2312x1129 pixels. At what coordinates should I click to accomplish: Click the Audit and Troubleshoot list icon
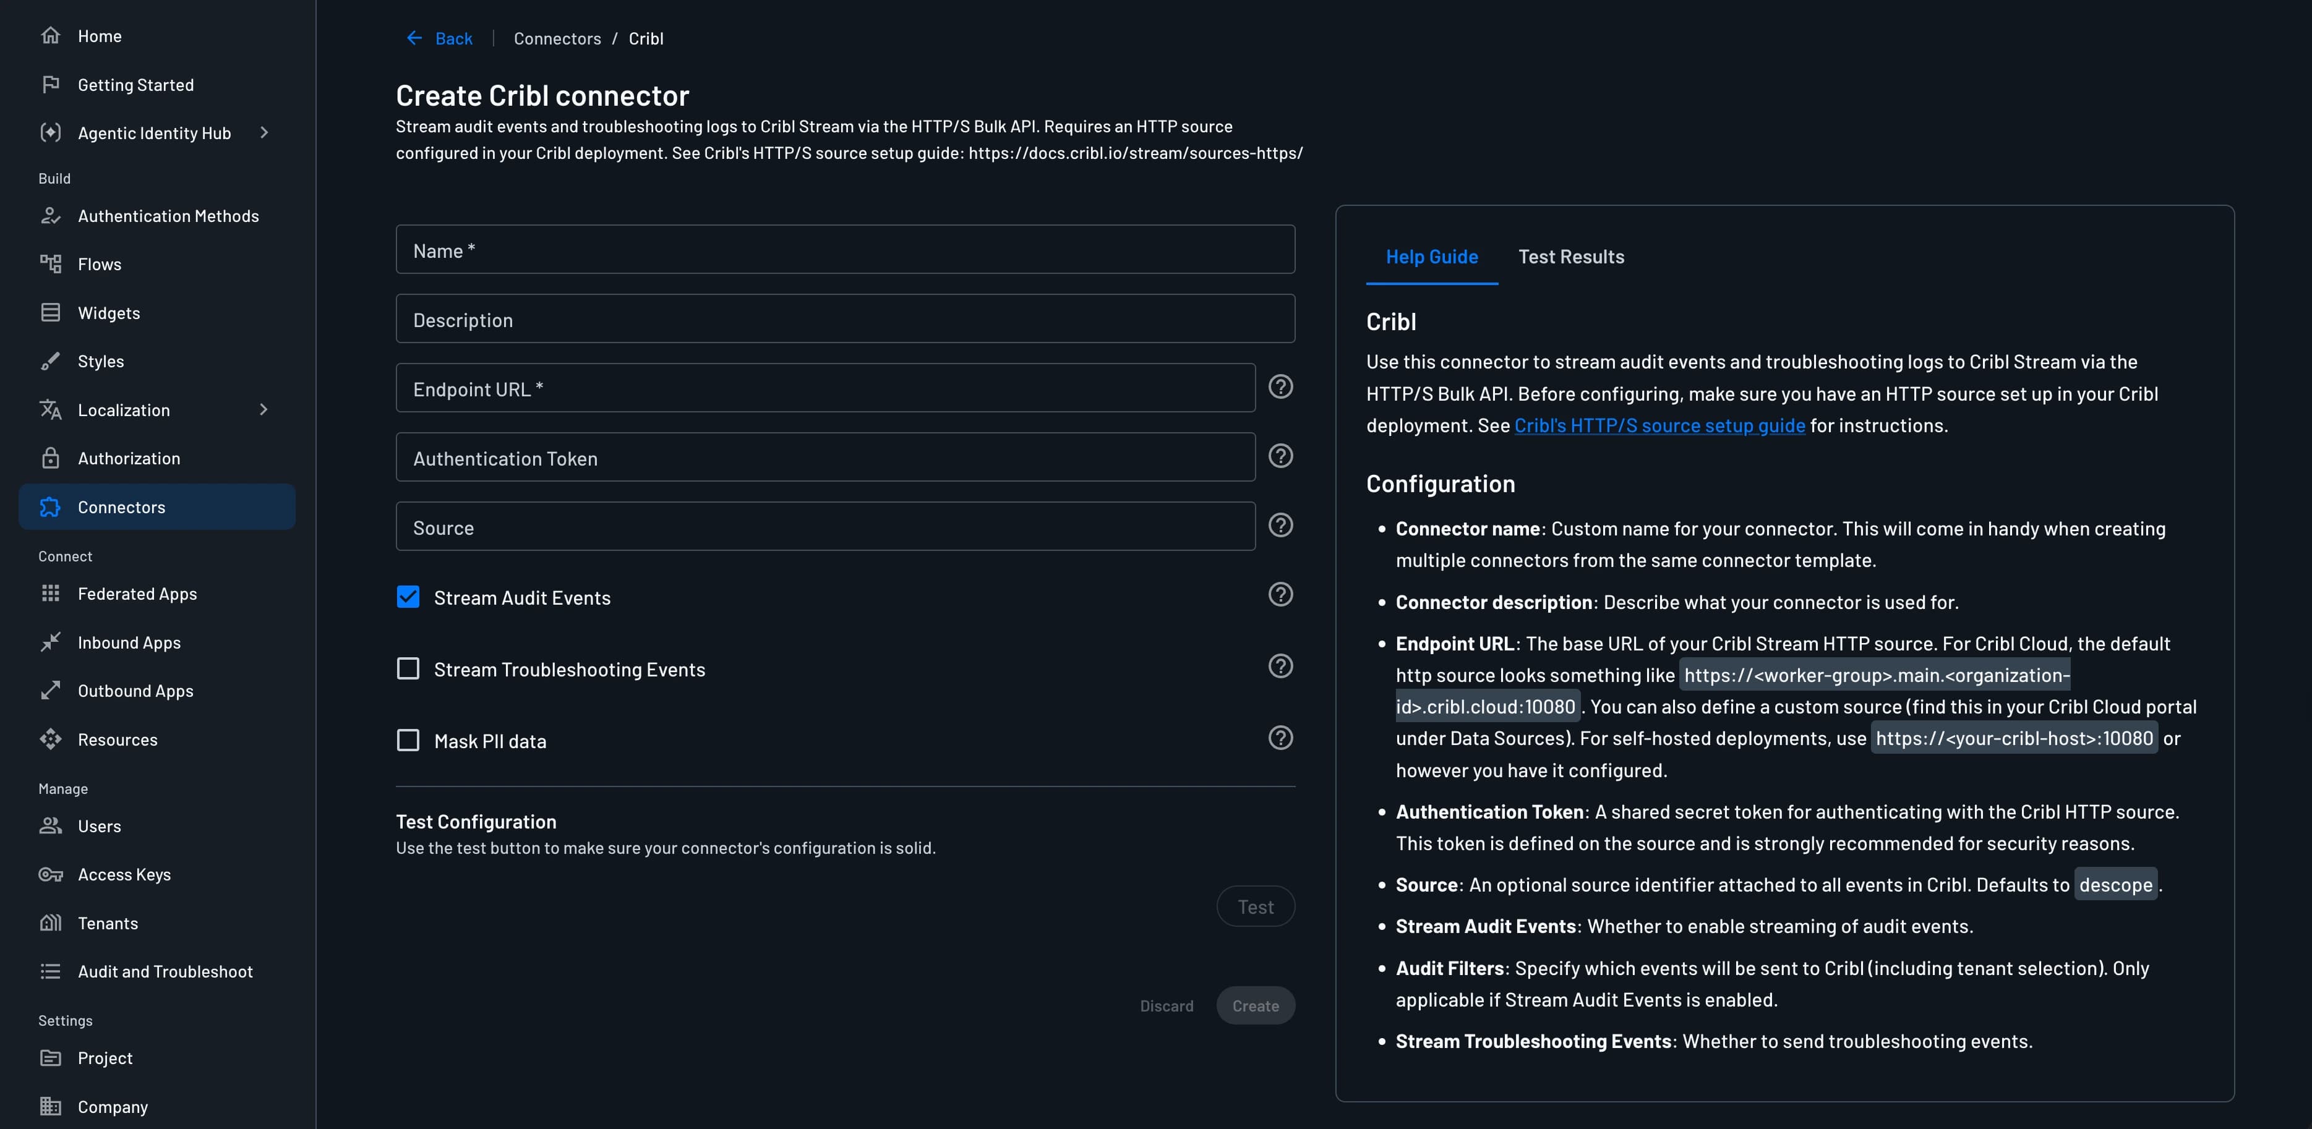tap(50, 971)
